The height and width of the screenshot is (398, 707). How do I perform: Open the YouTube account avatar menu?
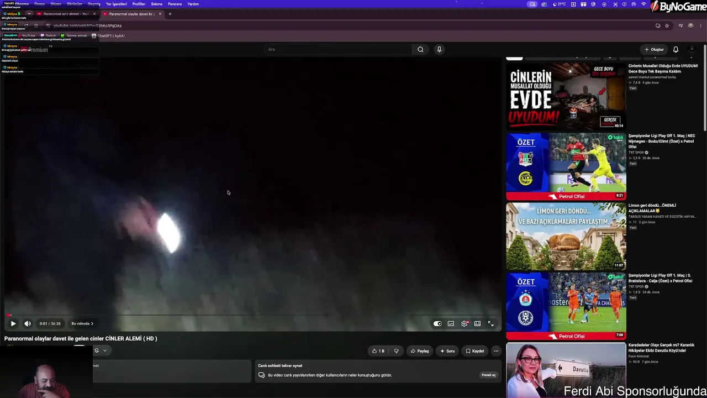(692, 49)
